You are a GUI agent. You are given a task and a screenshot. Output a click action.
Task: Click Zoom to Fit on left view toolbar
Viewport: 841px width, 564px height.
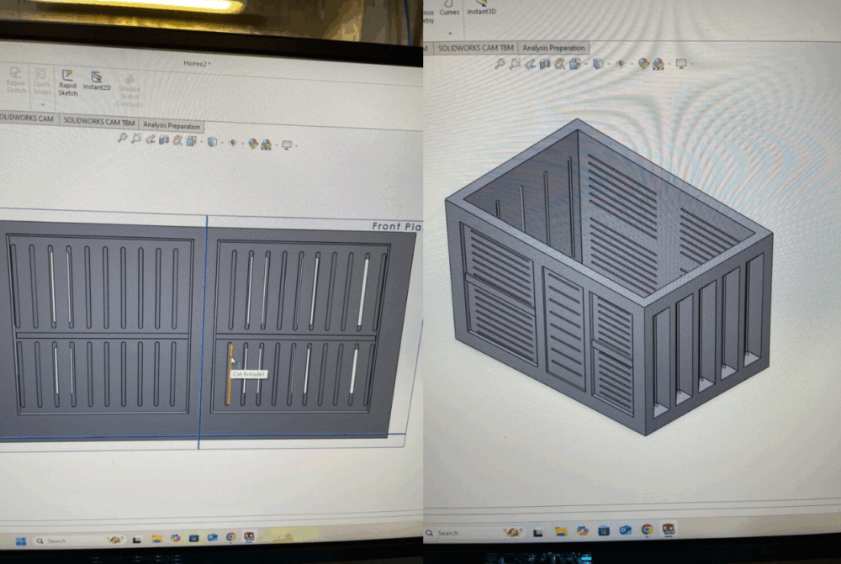(x=123, y=139)
